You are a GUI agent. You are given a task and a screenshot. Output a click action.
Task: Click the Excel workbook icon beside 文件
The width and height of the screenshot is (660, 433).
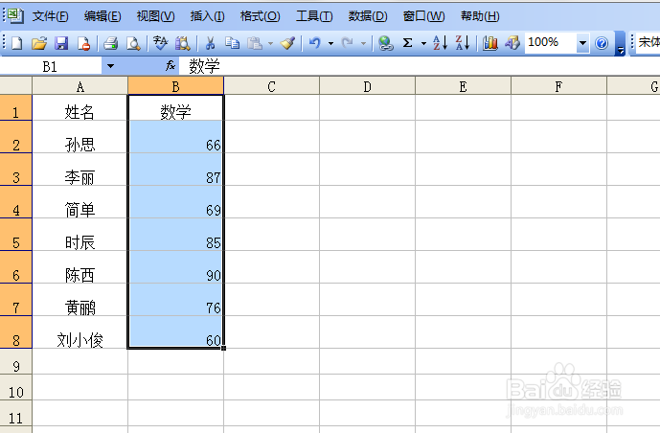click(x=15, y=15)
